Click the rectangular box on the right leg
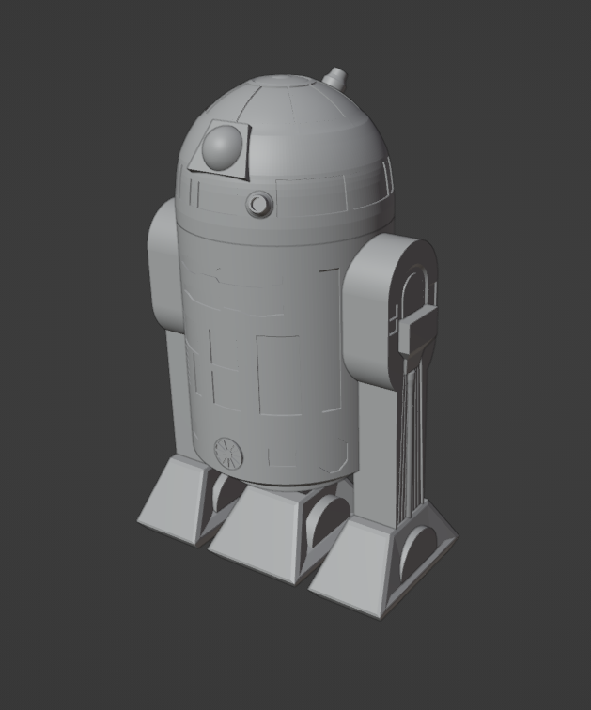This screenshot has width=591, height=710. pos(417,330)
